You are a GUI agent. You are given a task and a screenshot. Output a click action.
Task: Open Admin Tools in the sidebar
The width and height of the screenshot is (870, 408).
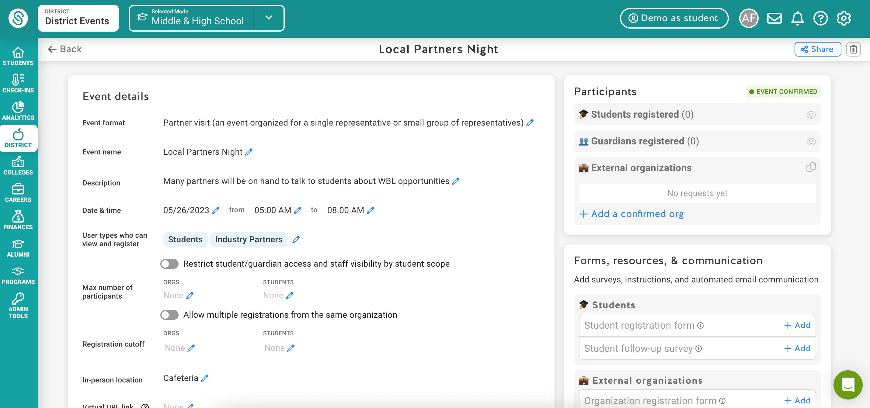pyautogui.click(x=18, y=306)
